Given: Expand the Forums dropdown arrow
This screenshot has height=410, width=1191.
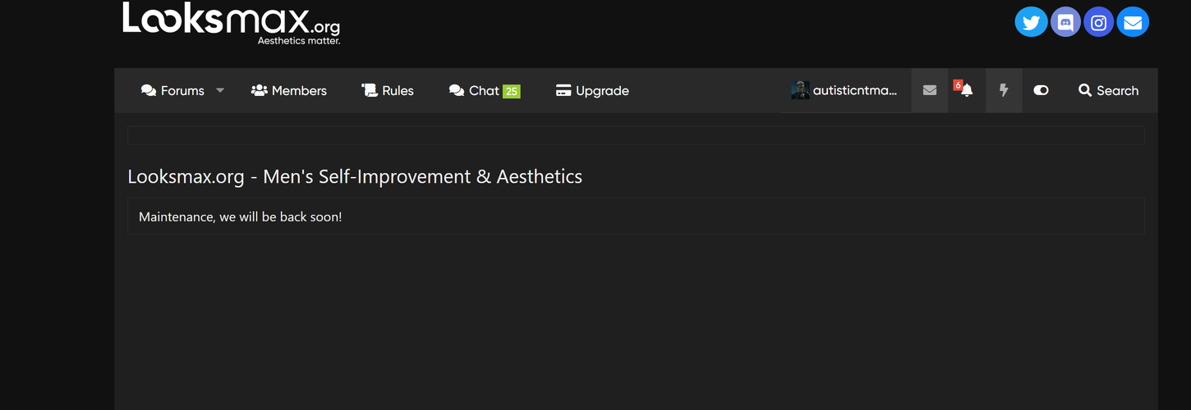Looking at the screenshot, I should click(220, 90).
